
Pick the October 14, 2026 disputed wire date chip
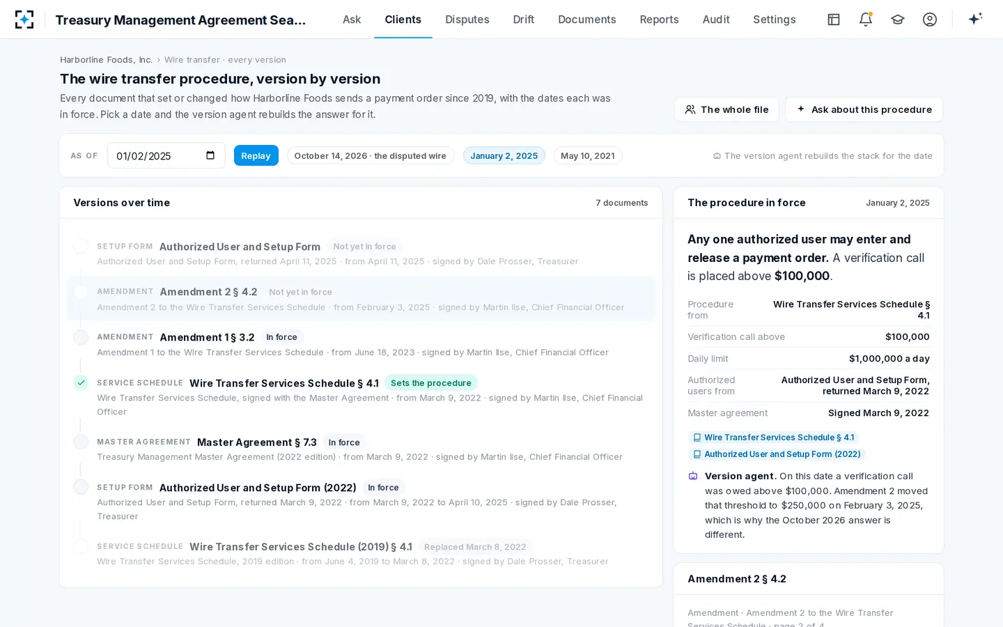coord(371,155)
